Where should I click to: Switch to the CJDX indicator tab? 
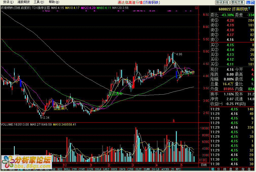click(130, 169)
